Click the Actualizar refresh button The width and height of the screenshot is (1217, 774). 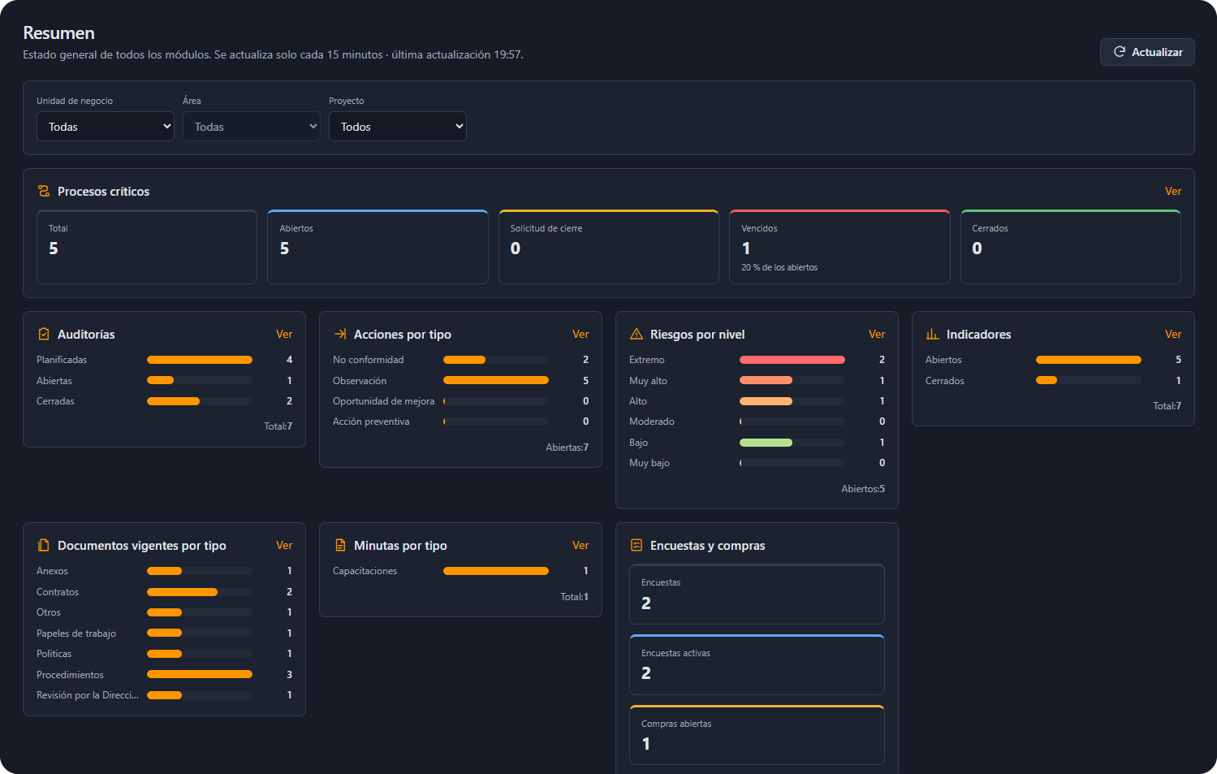coord(1147,52)
